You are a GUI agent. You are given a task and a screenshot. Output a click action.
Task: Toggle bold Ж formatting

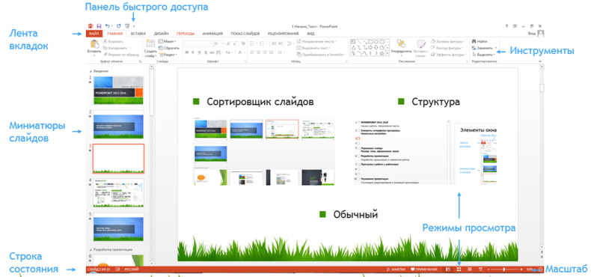[x=186, y=52]
